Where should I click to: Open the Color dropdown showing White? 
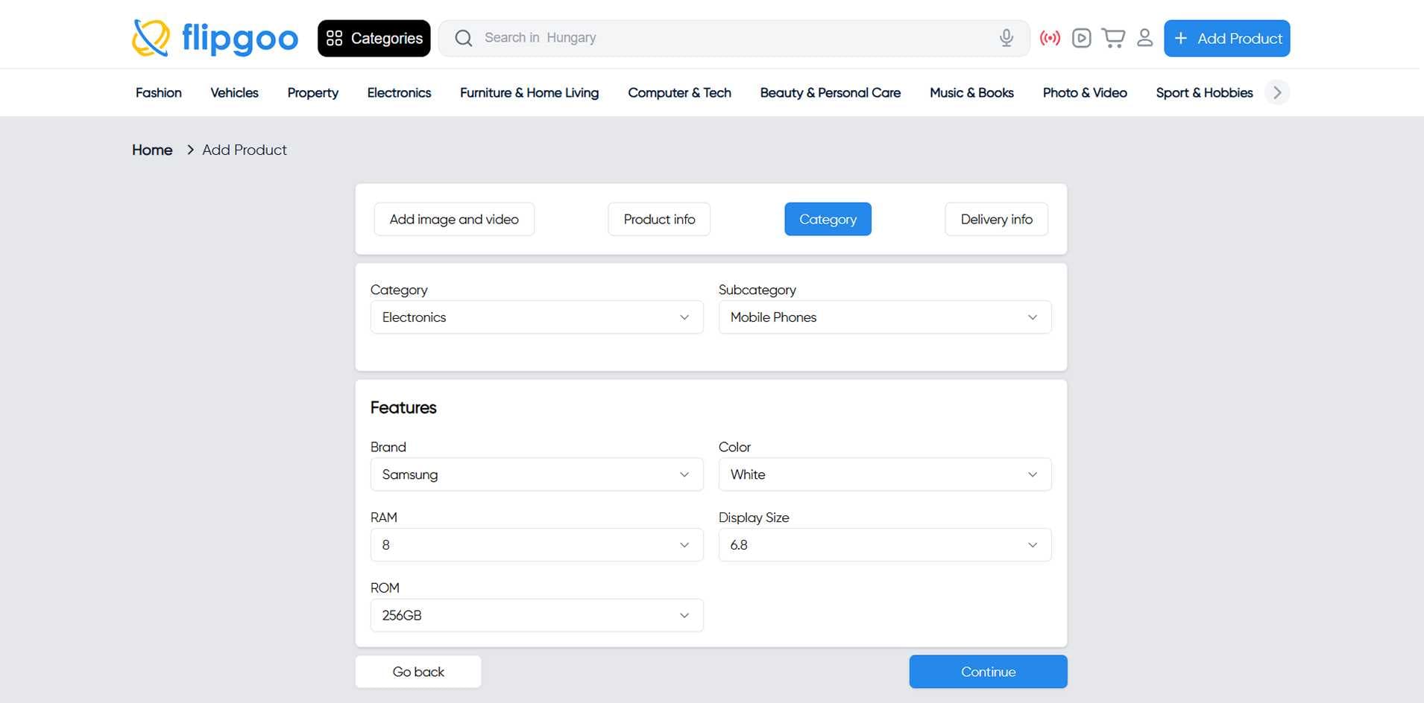click(x=884, y=474)
